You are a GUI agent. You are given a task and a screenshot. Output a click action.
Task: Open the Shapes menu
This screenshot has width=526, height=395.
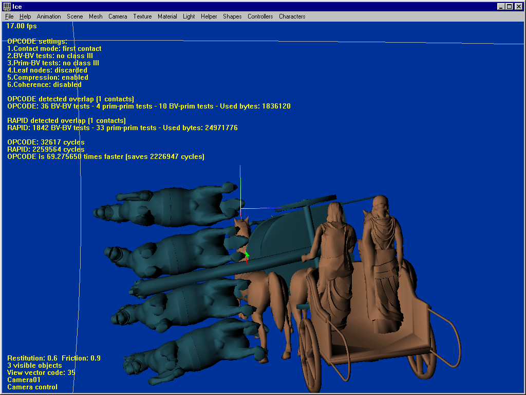232,16
